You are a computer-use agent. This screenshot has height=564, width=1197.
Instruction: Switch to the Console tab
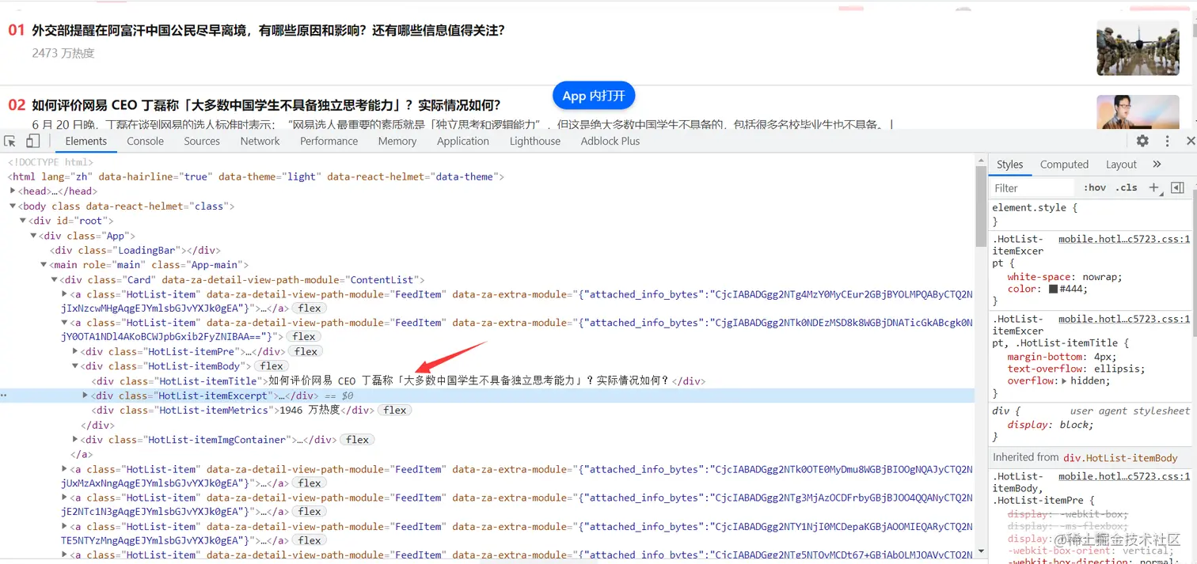(x=145, y=140)
